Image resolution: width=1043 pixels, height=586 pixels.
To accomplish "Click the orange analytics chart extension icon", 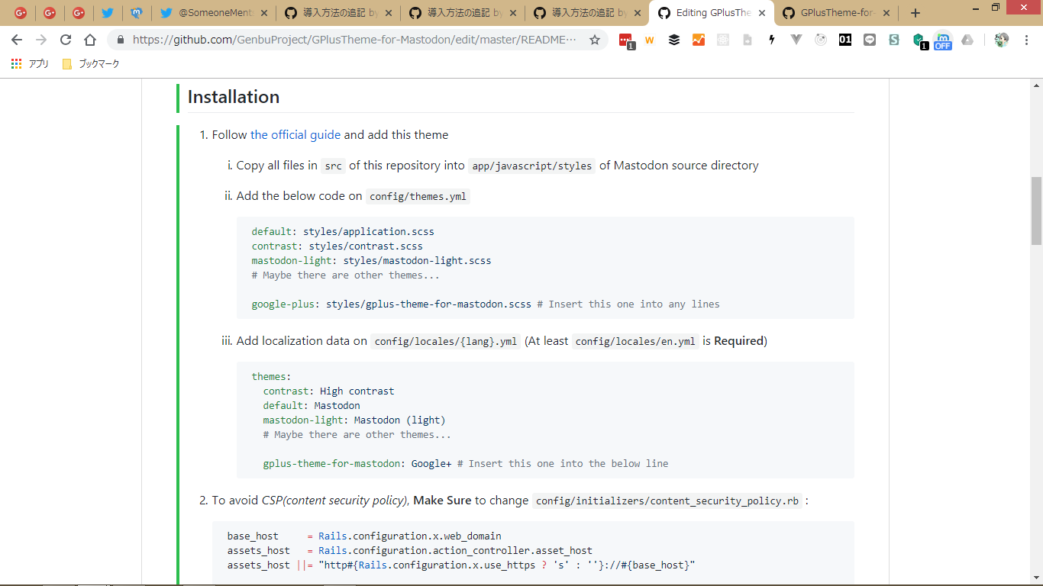I will (699, 40).
